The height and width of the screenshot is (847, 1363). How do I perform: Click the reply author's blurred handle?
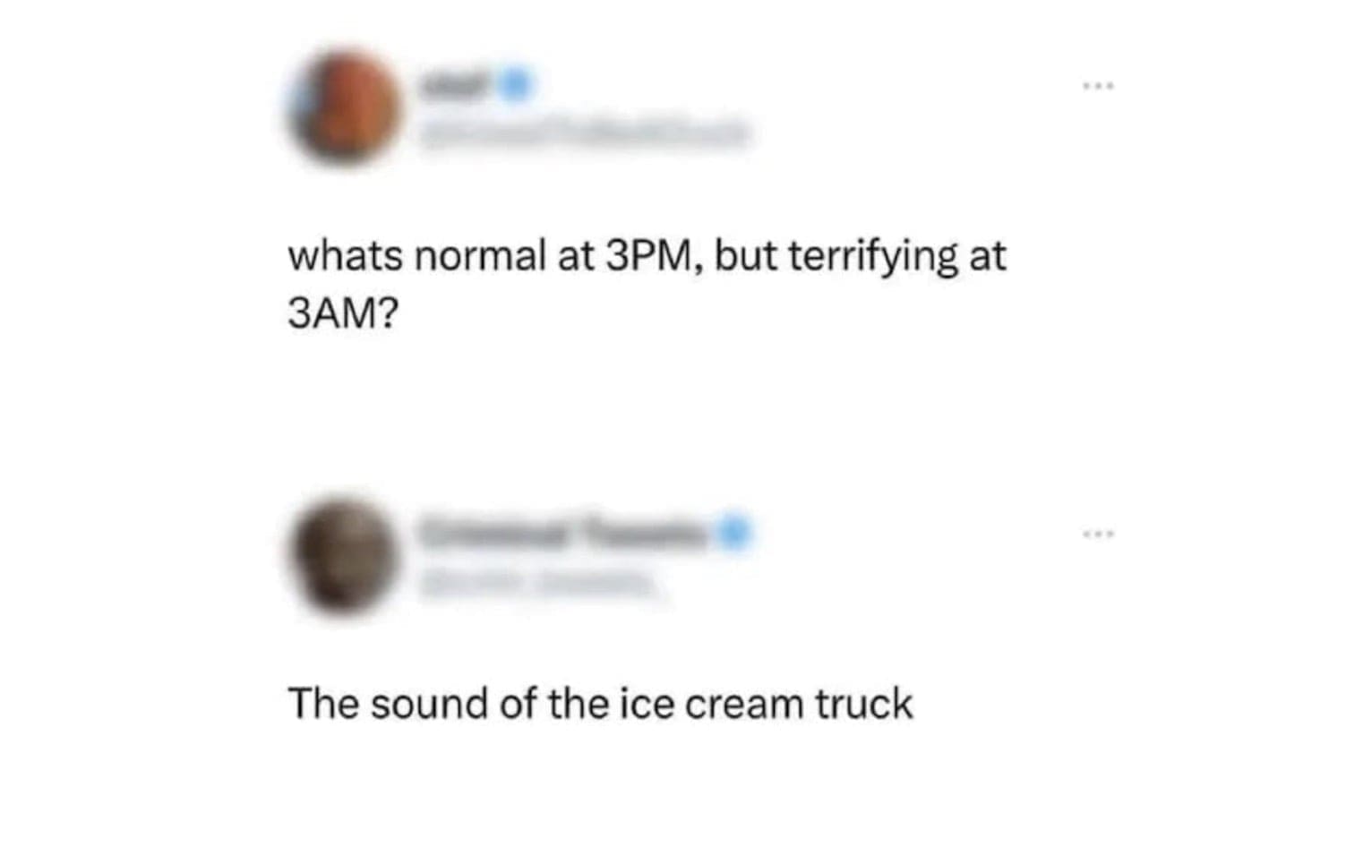tap(537, 583)
